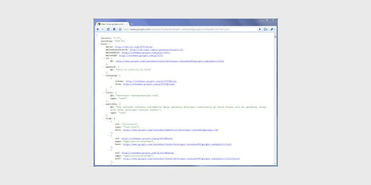This screenshot has width=371, height=185.
Task: Click the Go arrow beside the address bar
Action: pyautogui.click(x=260, y=29)
